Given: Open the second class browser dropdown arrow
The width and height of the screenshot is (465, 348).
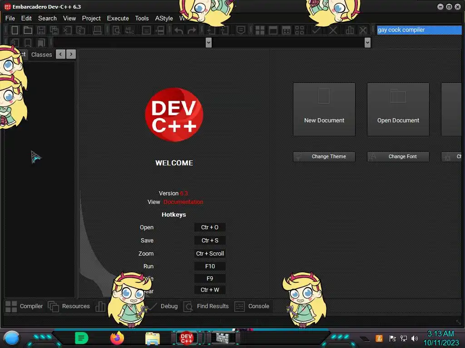Looking at the screenshot, I should [x=367, y=43].
